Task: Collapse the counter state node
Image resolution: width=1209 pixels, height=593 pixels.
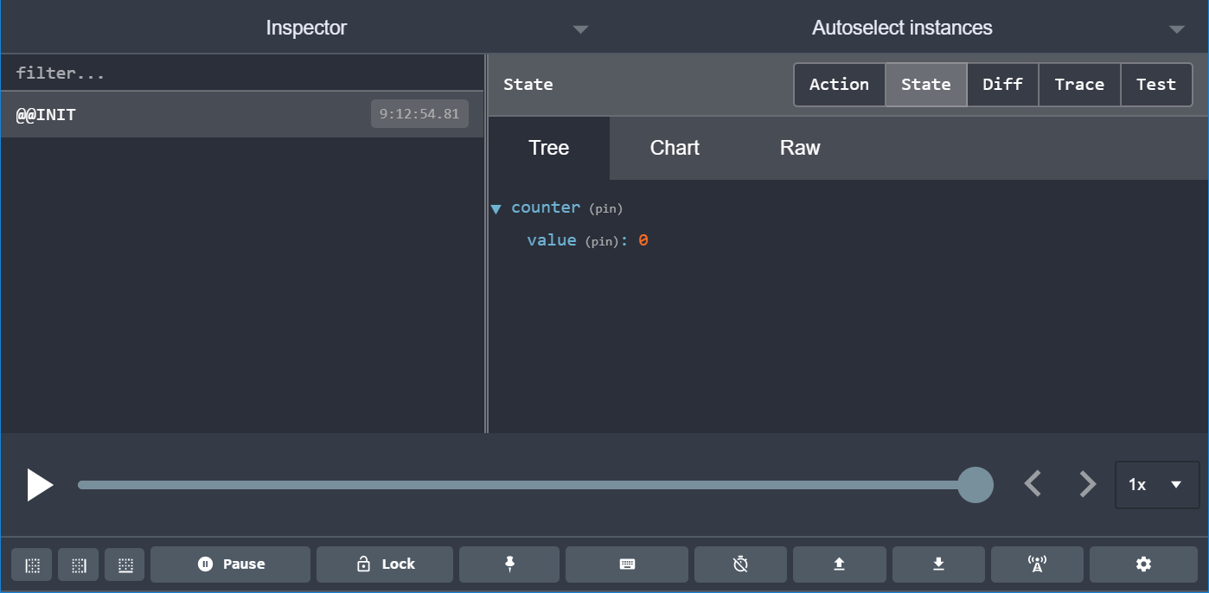Action: point(496,207)
